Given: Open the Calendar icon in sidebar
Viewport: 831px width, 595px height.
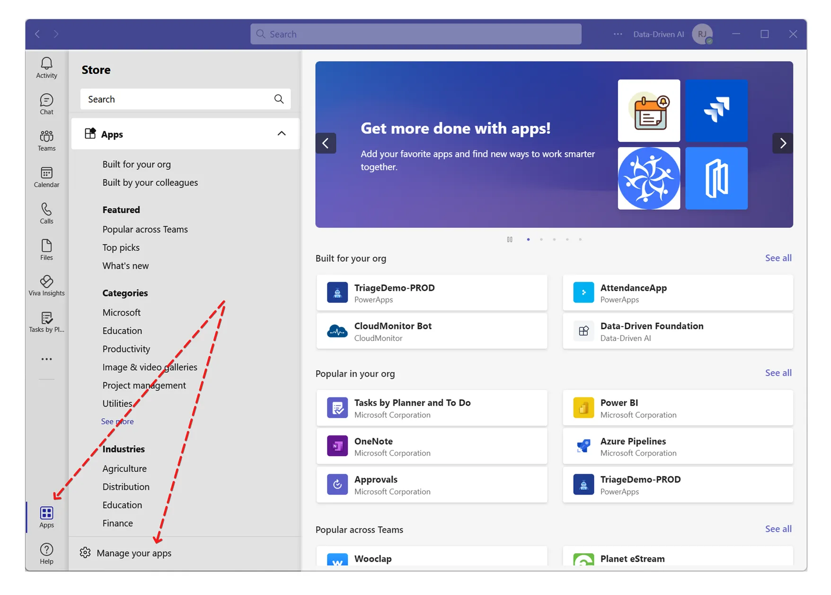Looking at the screenshot, I should point(46,173).
